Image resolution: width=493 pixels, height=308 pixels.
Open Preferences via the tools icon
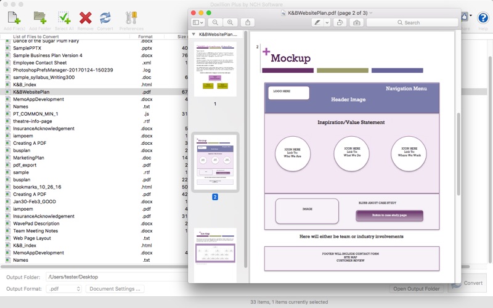(131, 18)
